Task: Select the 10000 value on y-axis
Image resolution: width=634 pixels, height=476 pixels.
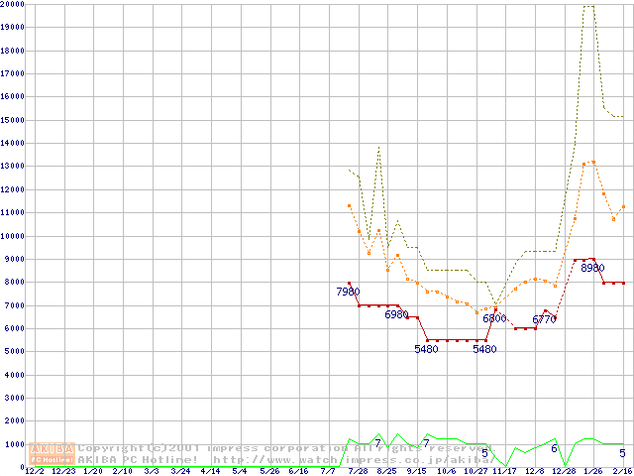Action: pyautogui.click(x=13, y=236)
